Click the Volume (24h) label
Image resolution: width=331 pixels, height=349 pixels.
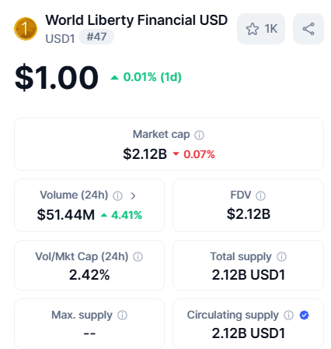tap(74, 195)
